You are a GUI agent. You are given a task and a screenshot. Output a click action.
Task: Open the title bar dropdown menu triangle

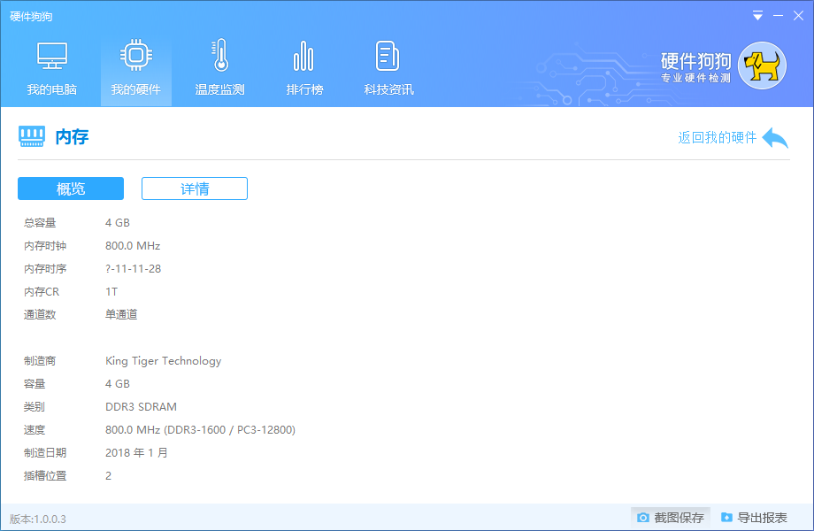tap(758, 16)
